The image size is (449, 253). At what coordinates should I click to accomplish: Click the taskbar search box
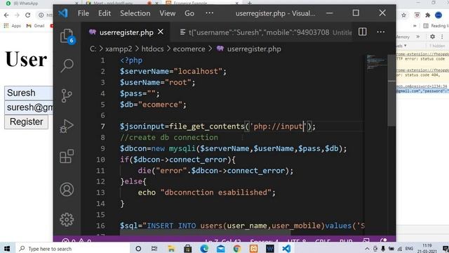[x=72, y=248]
